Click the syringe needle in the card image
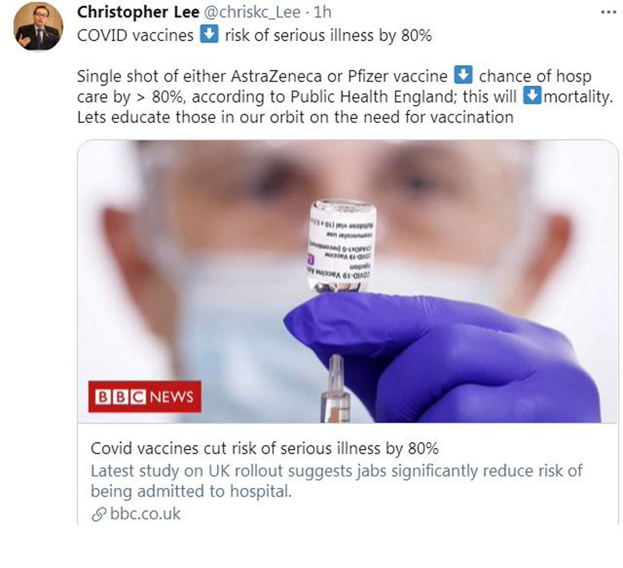 point(336,388)
